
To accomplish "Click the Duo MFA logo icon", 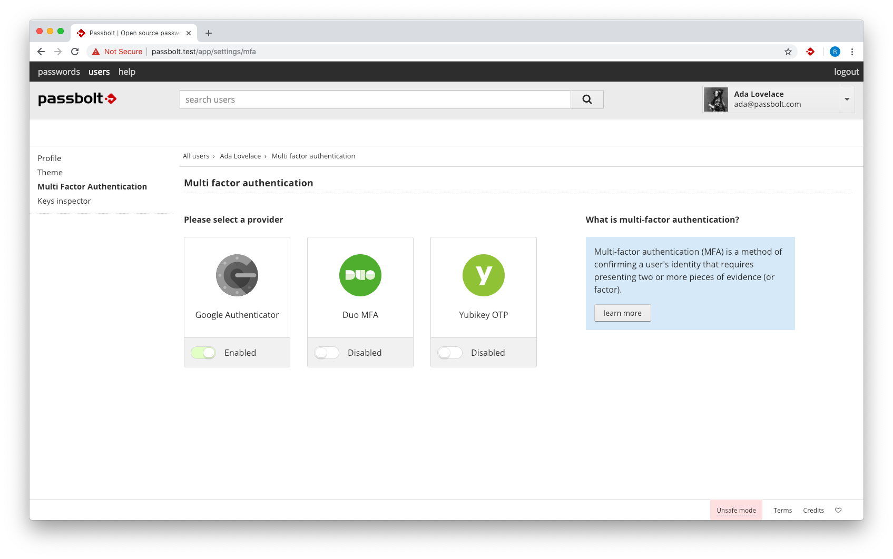I will (360, 275).
